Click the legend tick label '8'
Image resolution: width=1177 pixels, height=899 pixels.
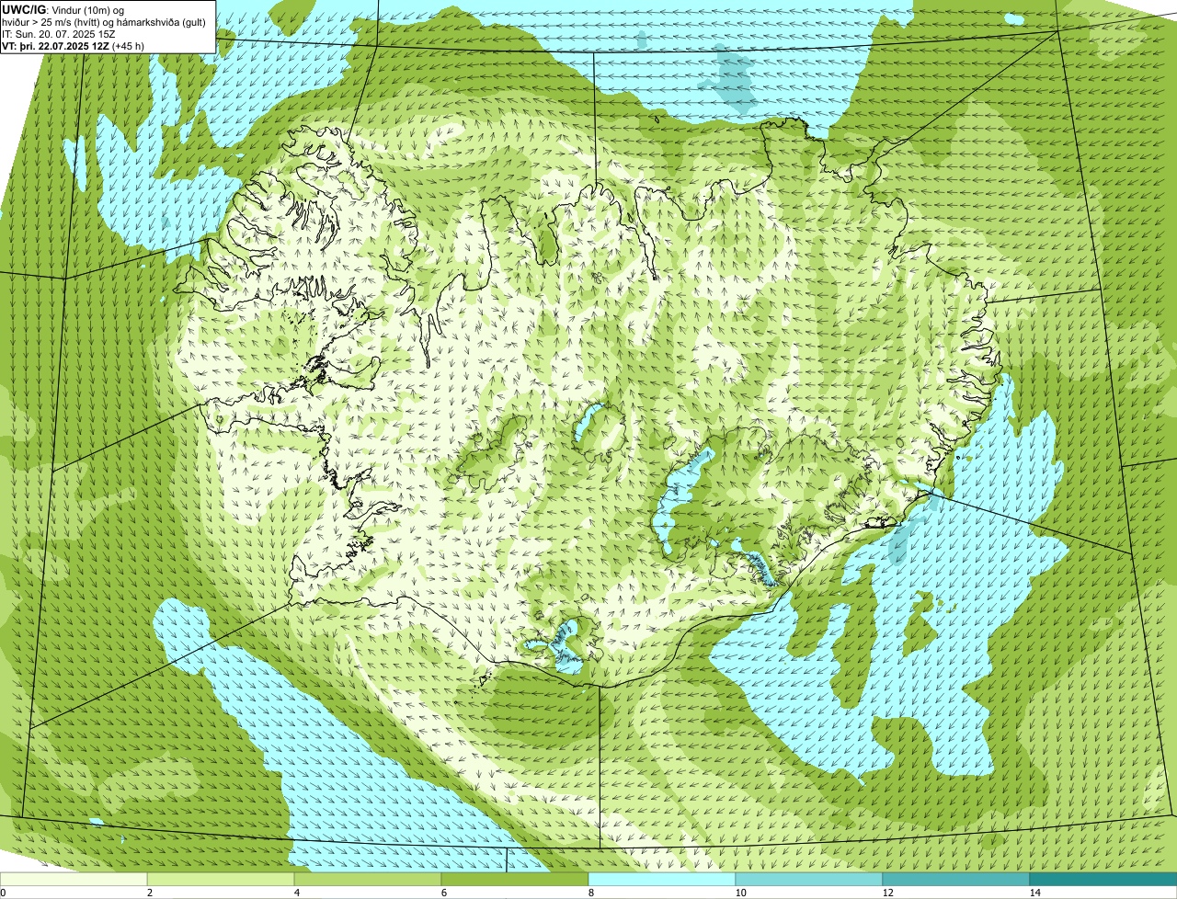coord(590,893)
